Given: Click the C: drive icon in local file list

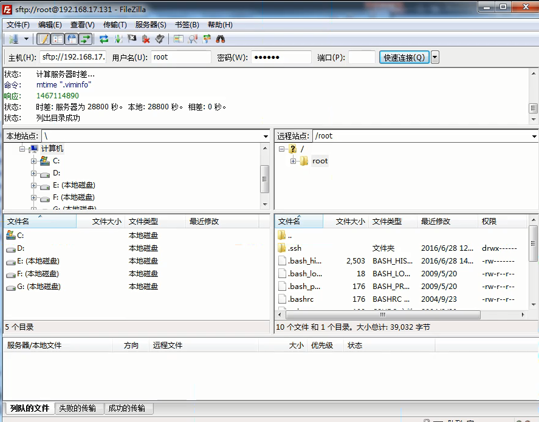Looking at the screenshot, I should [11, 235].
